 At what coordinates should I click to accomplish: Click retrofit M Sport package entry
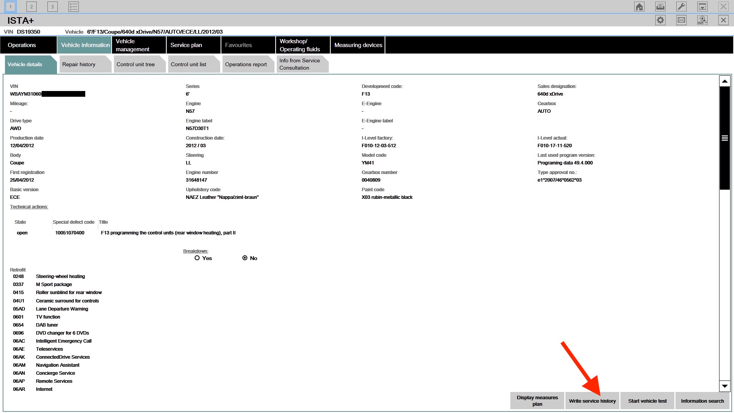click(54, 285)
